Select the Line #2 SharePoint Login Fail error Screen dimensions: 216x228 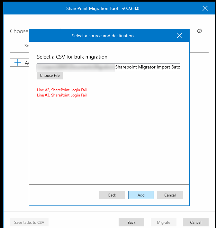tap(62, 90)
